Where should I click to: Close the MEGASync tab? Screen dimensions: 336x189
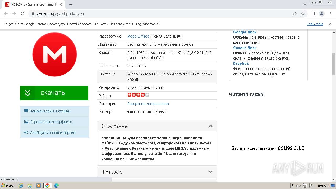coord(61,4)
